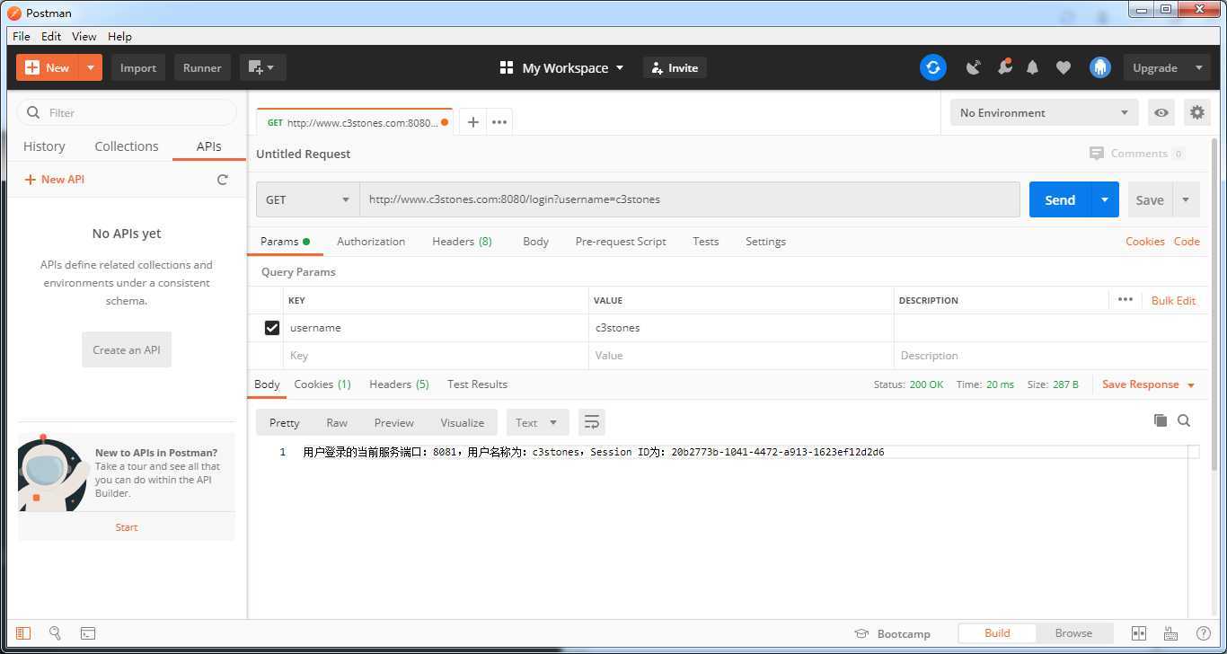Image resolution: width=1227 pixels, height=654 pixels.
Task: Open the help question mark icon
Action: (1203, 633)
